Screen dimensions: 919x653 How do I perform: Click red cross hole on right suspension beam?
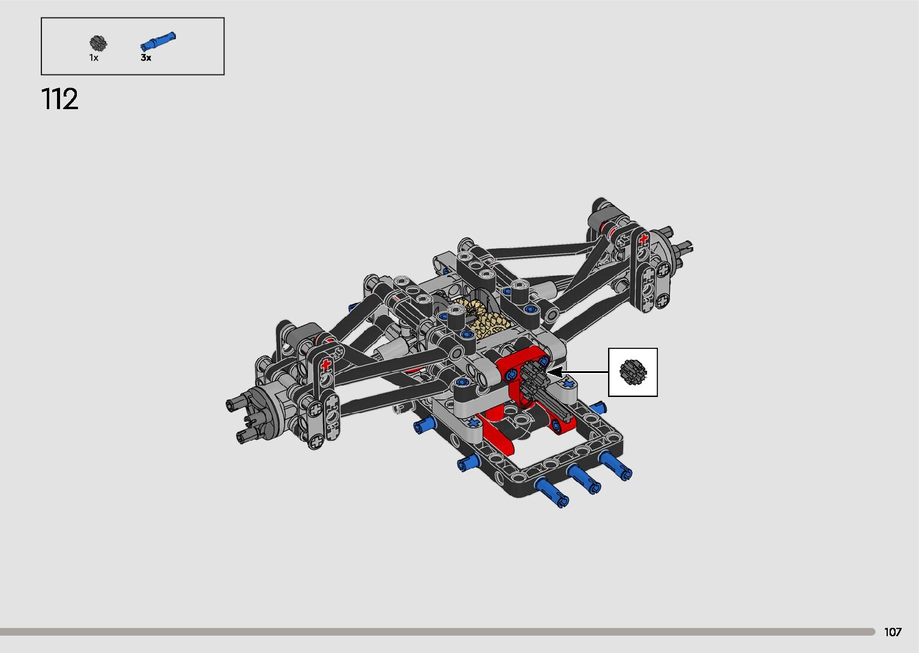click(x=643, y=239)
